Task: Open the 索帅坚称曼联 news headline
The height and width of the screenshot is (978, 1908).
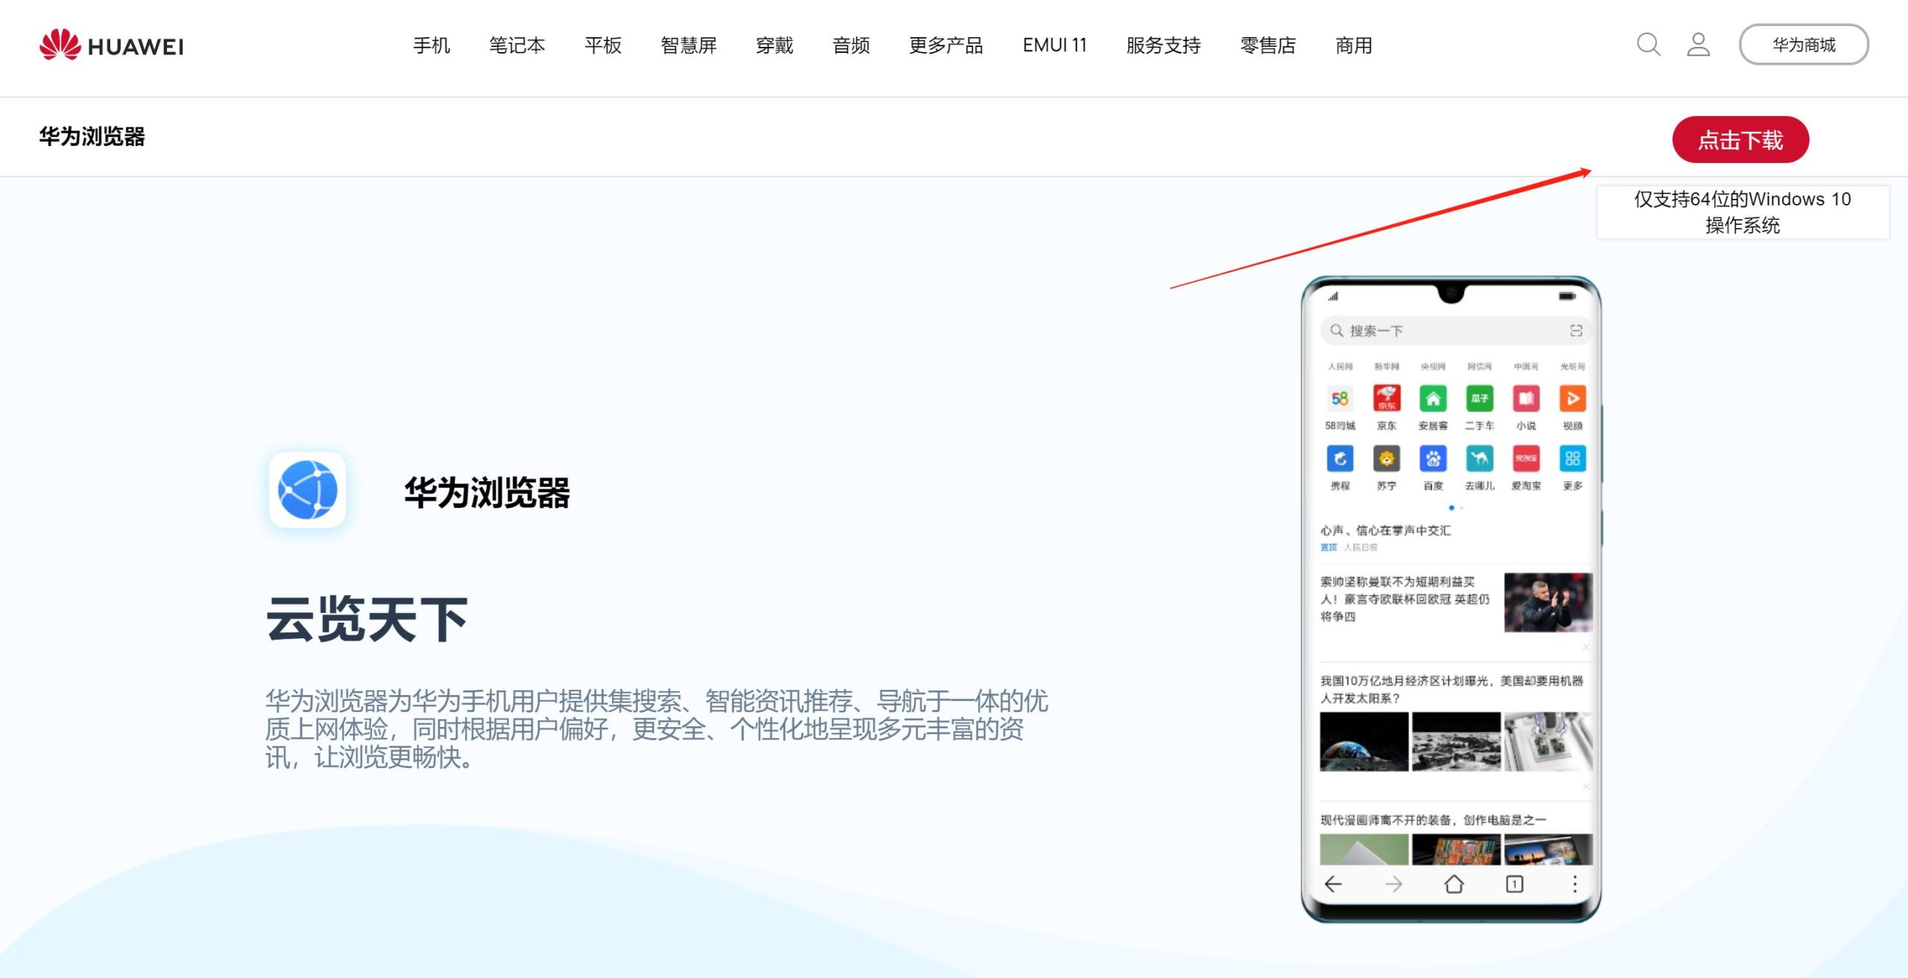Action: click(x=1405, y=599)
